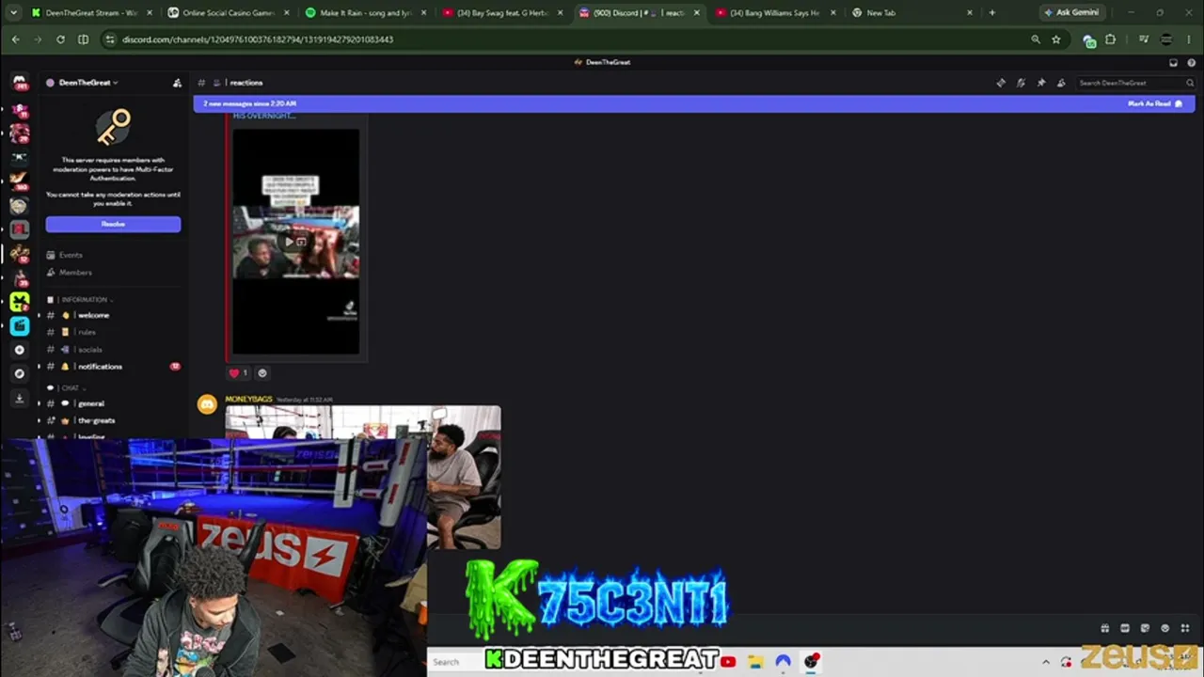Click the notification settings bell-slash icon
Image resolution: width=1204 pixels, height=677 pixels.
1021,83
